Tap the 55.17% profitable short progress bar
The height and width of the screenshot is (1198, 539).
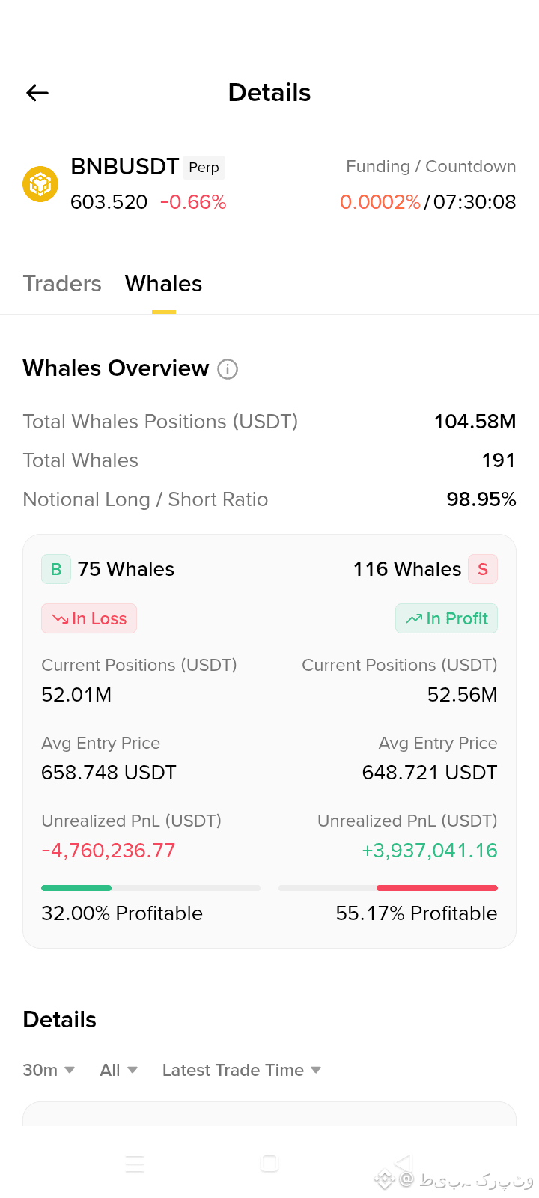[x=388, y=888]
